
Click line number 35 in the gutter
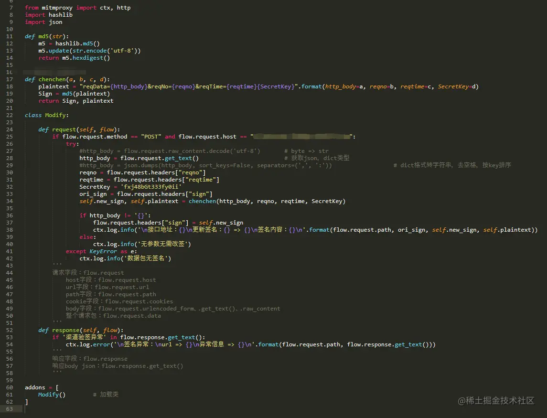(10, 208)
